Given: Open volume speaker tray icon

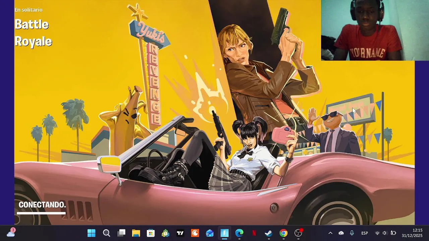Looking at the screenshot, I should click(x=385, y=233).
